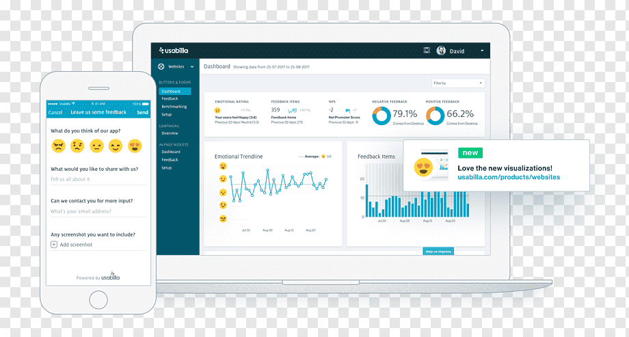The image size is (629, 337).
Task: Click the angry emoji on trendline axis
Action: (x=223, y=219)
